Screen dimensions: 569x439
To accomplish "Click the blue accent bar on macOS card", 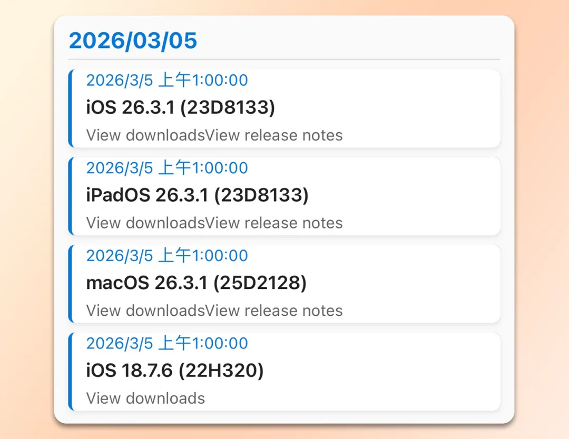I will [70, 284].
